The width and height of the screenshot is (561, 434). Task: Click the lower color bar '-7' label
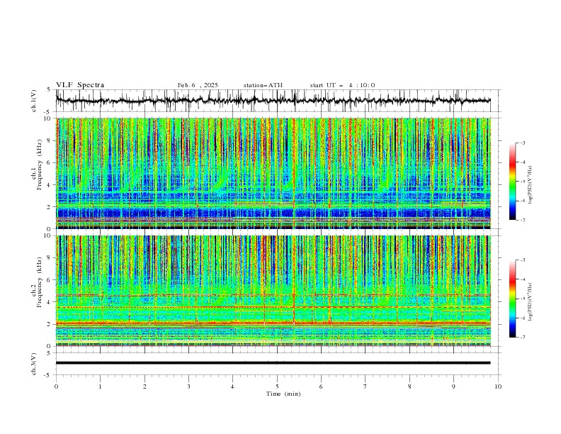(x=523, y=338)
